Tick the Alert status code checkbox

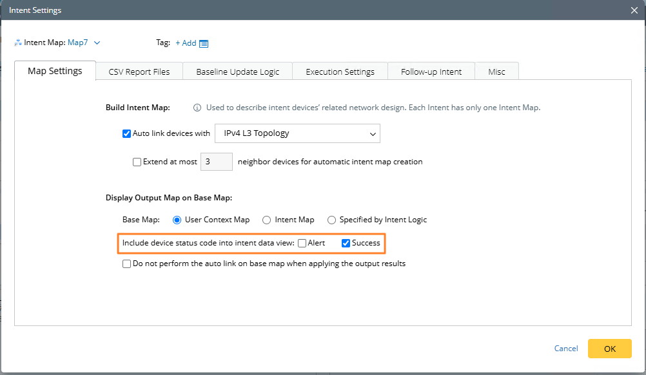(x=302, y=244)
